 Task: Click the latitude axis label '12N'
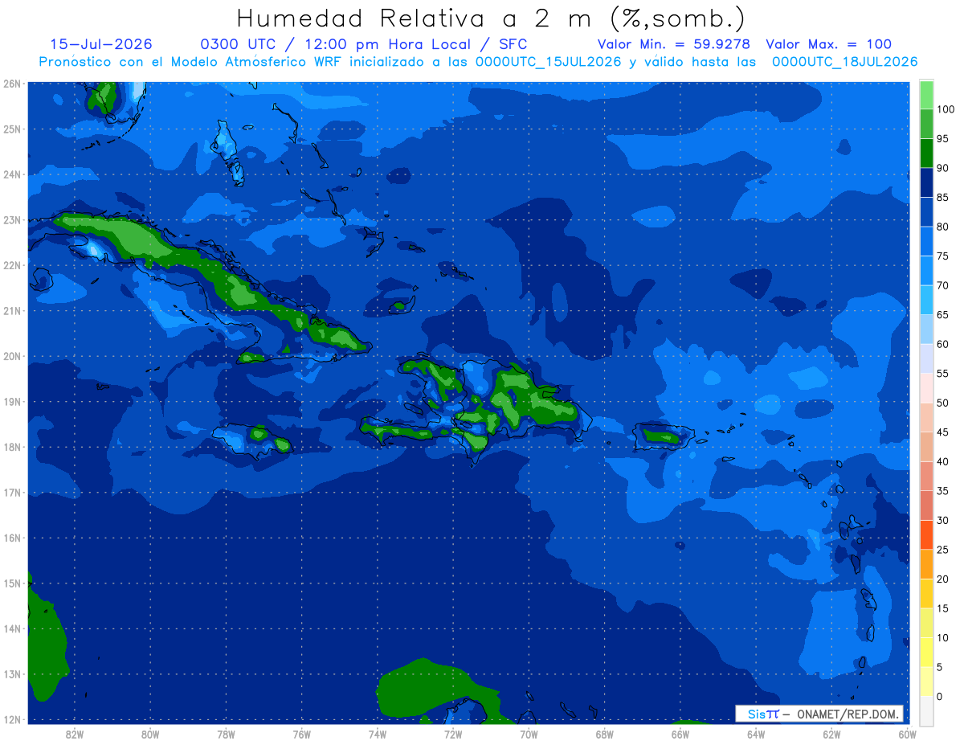coord(11,719)
